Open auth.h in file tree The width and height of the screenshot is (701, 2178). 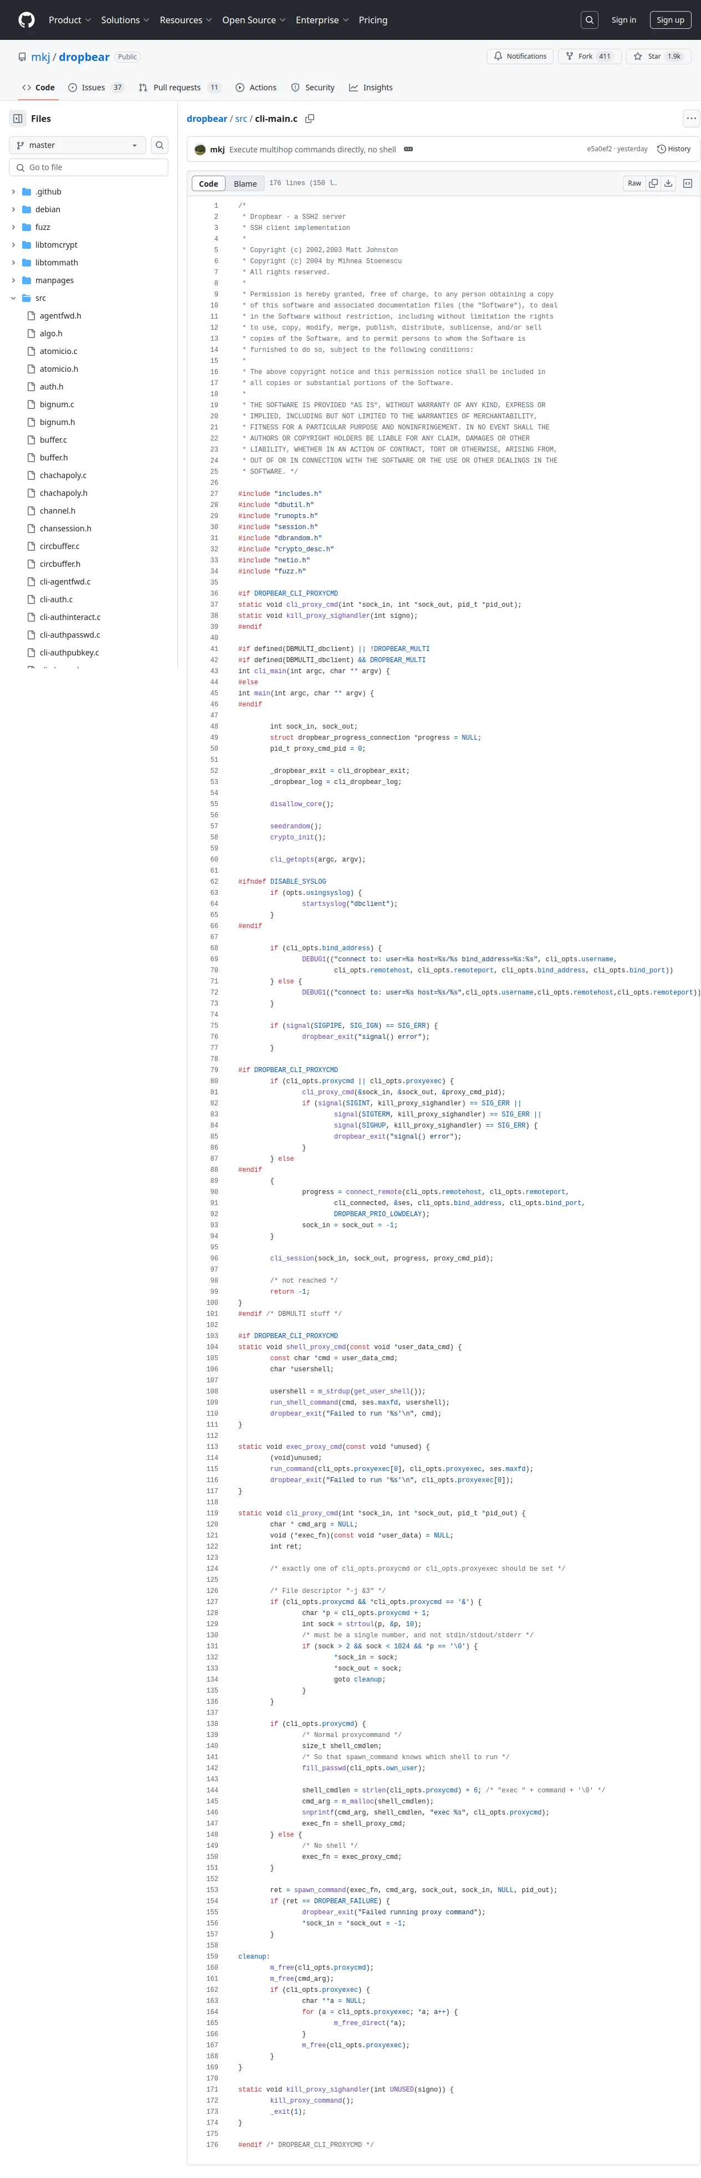pyautogui.click(x=51, y=387)
